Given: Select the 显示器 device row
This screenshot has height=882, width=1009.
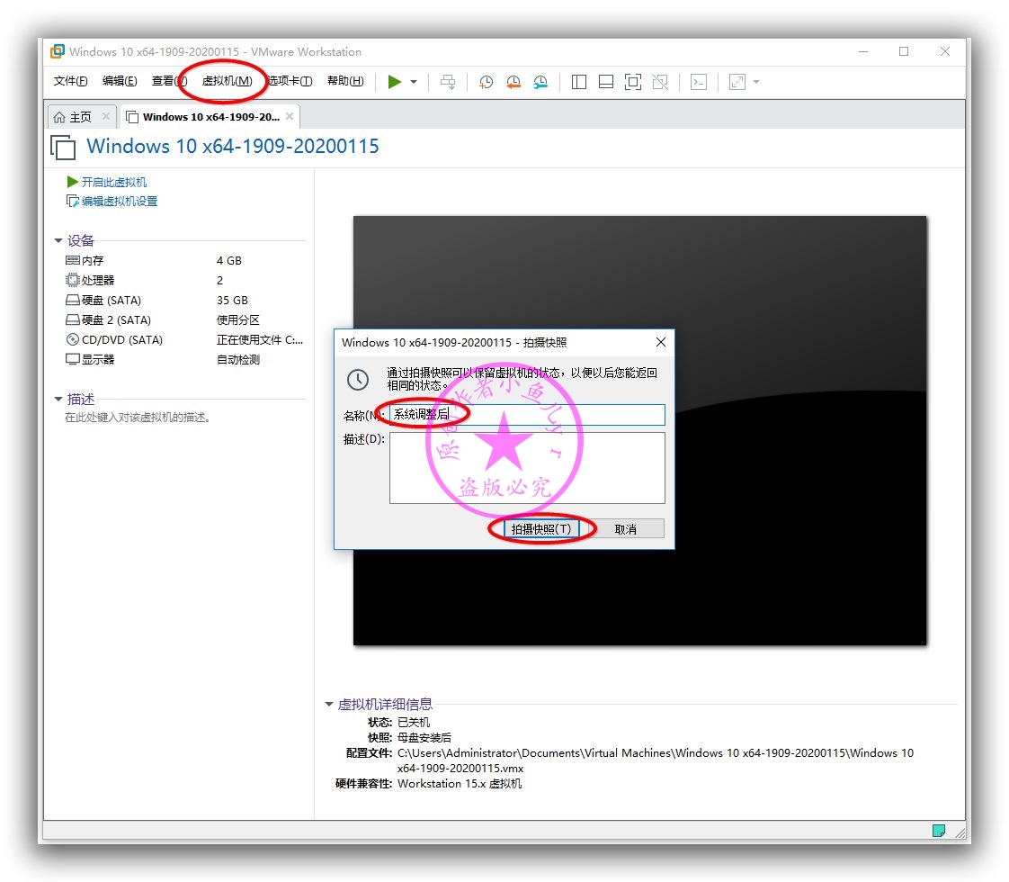Looking at the screenshot, I should point(183,360).
